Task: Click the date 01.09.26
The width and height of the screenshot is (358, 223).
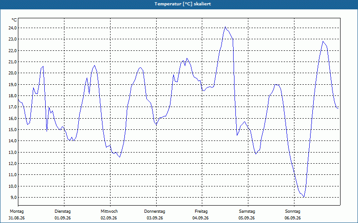Action: [63, 218]
